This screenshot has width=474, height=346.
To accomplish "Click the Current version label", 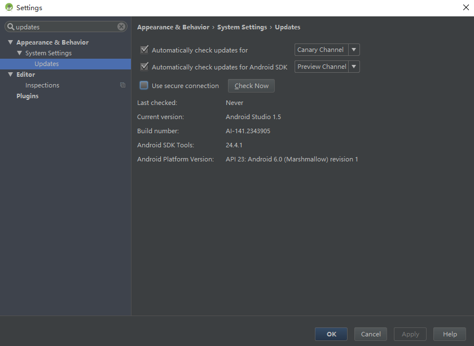I will pyautogui.click(x=160, y=117).
